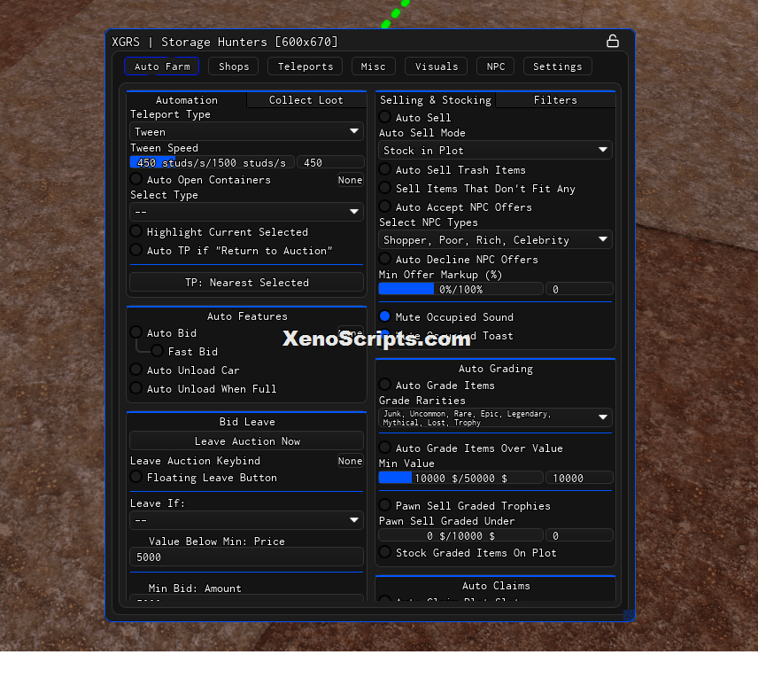
Task: Enable Floating Leave Button
Action: (135, 477)
